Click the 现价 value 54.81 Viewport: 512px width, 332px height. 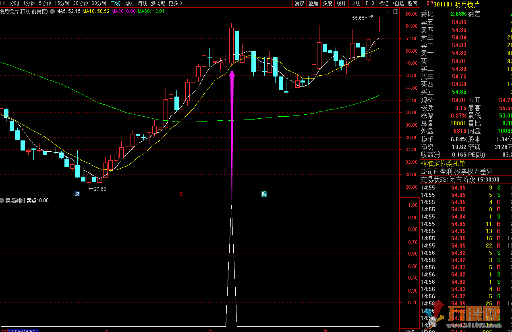459,100
